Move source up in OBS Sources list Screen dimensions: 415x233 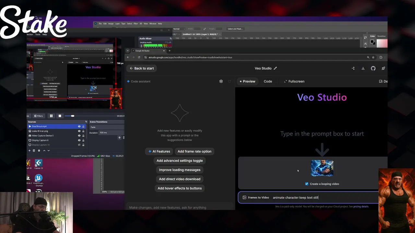click(44, 150)
